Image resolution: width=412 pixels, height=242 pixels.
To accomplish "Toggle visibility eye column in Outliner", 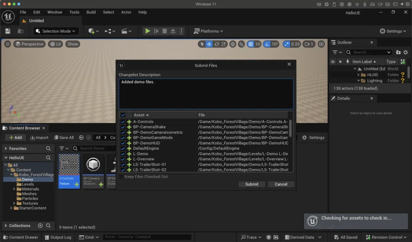I will [333, 62].
